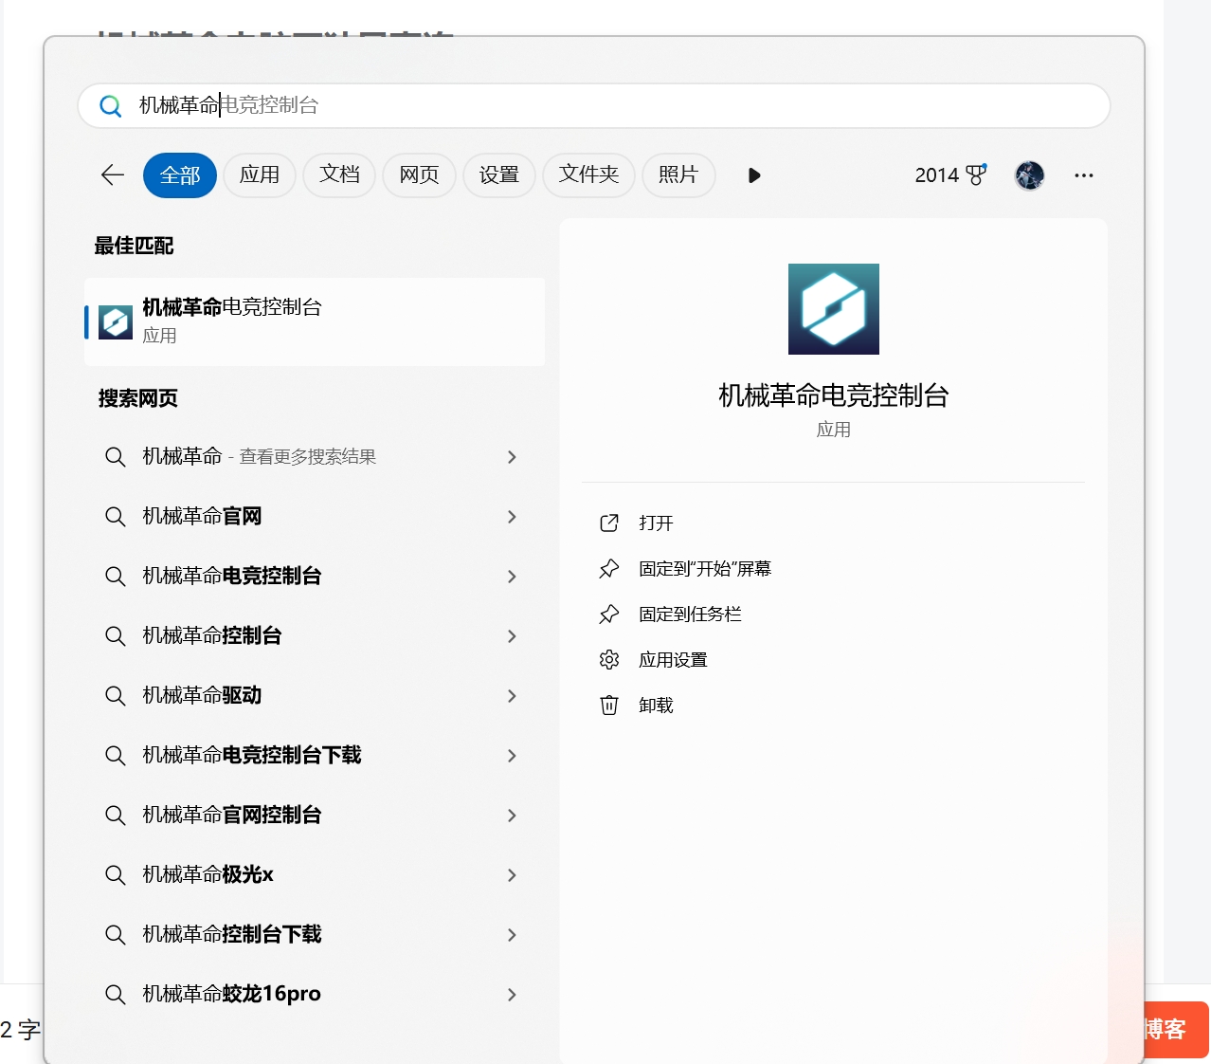Open the three-dot more options menu
This screenshot has height=1064, width=1211.
[1084, 175]
